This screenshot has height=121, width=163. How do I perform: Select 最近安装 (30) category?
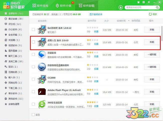coord(15,19)
